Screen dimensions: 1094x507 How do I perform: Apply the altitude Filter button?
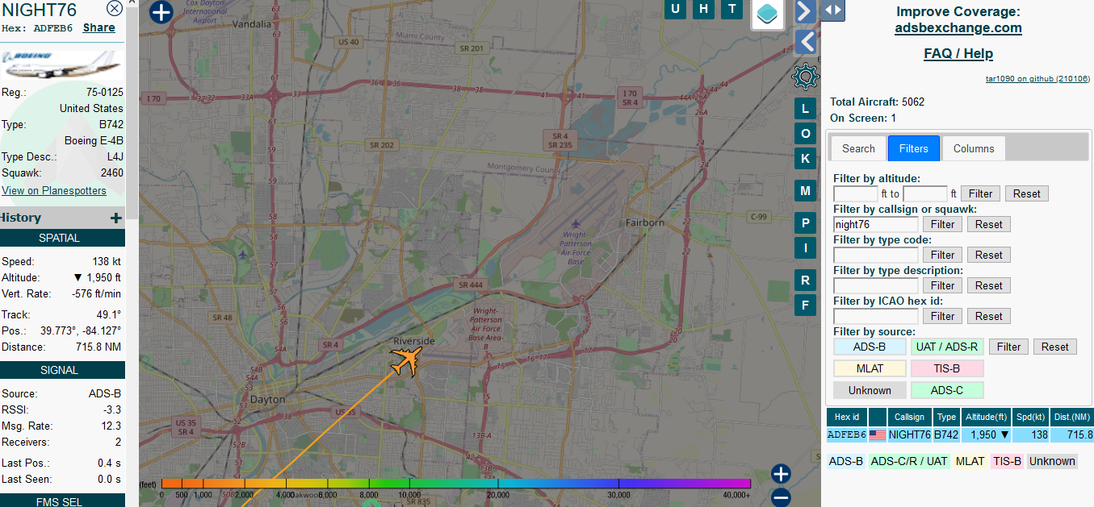click(x=980, y=193)
